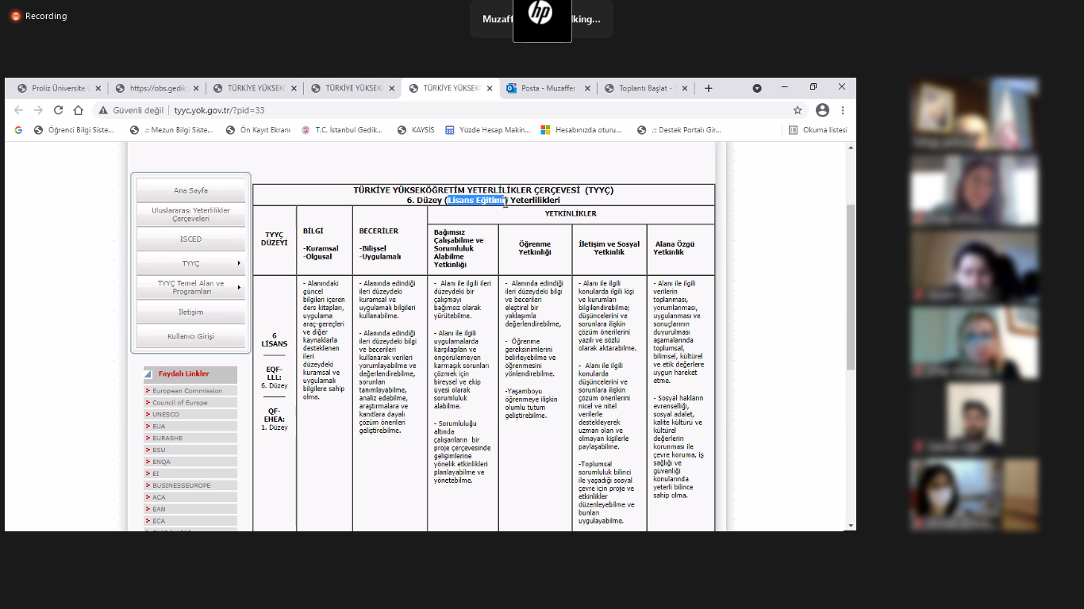Close the Posta - Muzaffer tab
The height and width of the screenshot is (609, 1084).
coord(587,88)
